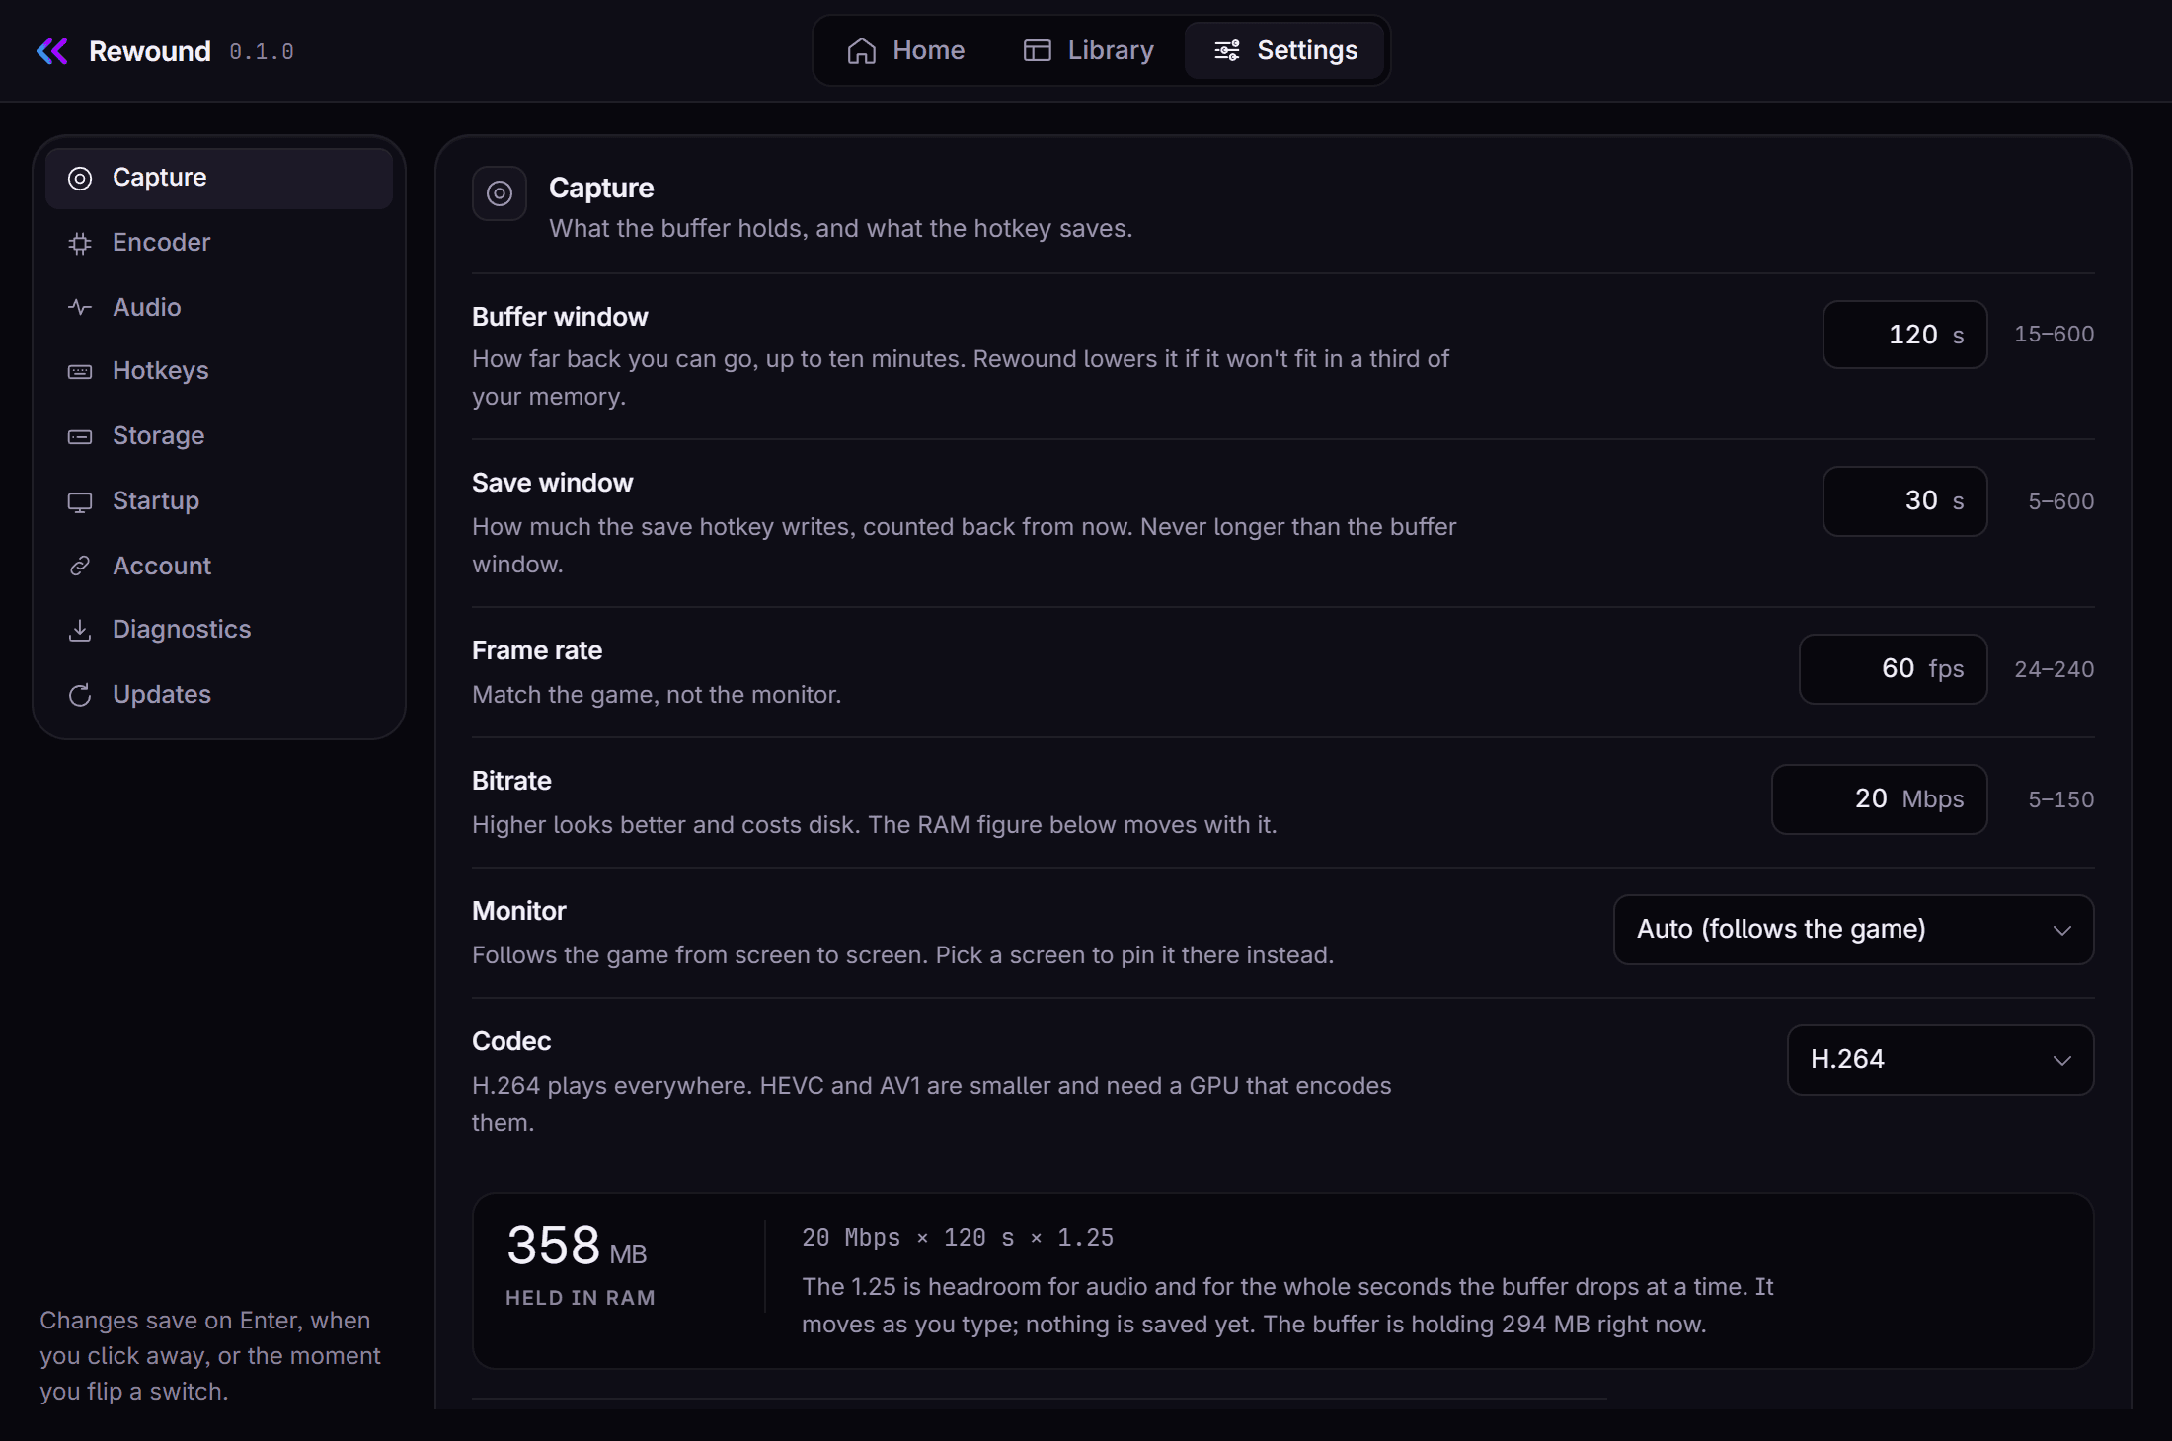The image size is (2172, 1441).
Task: Switch to the Home tab
Action: coord(905,50)
